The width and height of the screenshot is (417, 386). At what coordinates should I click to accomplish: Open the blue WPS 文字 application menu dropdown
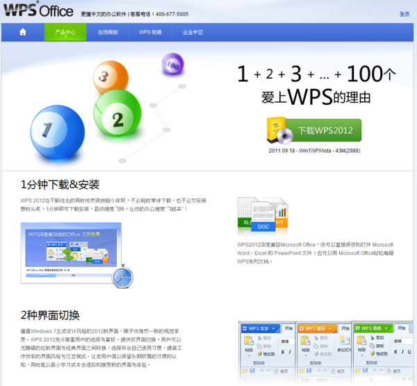point(273,328)
